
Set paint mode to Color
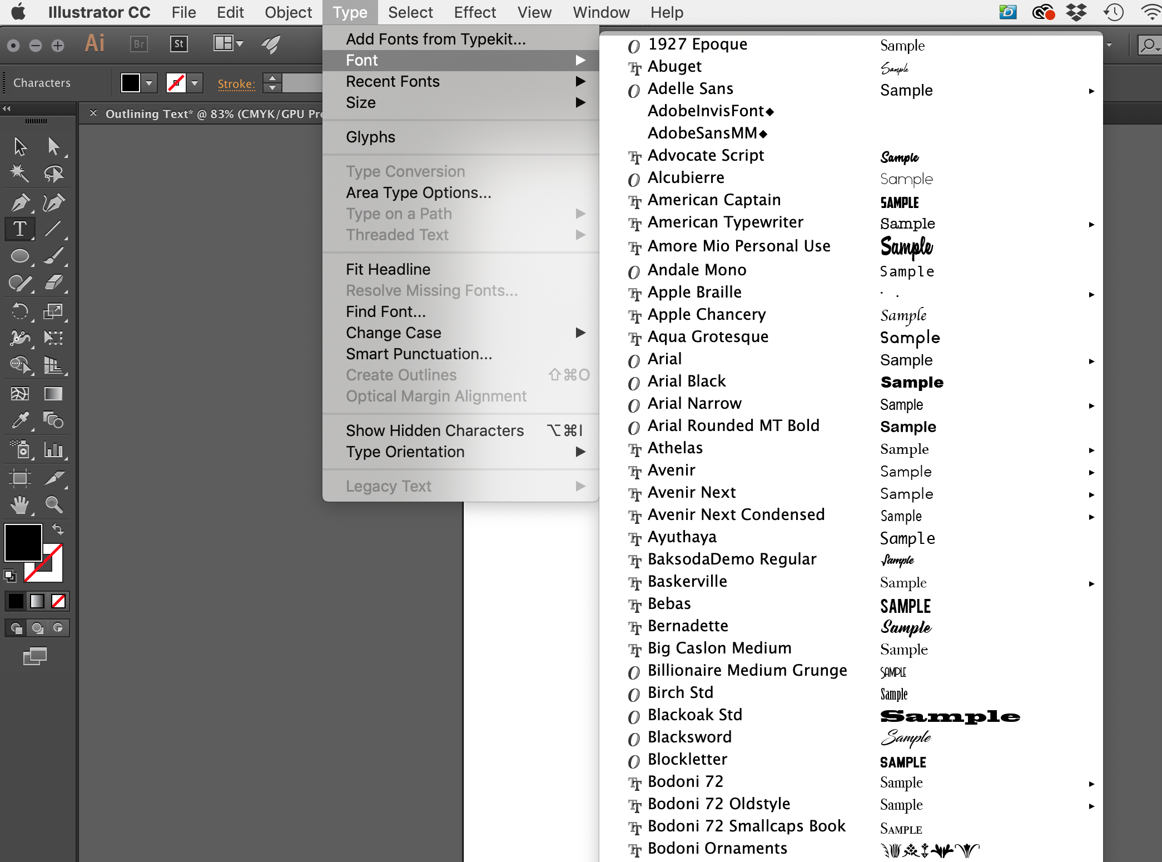[16, 601]
